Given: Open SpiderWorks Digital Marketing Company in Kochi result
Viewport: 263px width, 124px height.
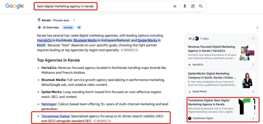Looking at the screenshot, I should 212,76.
